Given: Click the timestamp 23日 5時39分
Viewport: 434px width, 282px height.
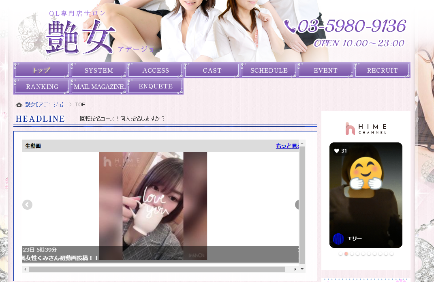Looking at the screenshot, I should pyautogui.click(x=40, y=250).
